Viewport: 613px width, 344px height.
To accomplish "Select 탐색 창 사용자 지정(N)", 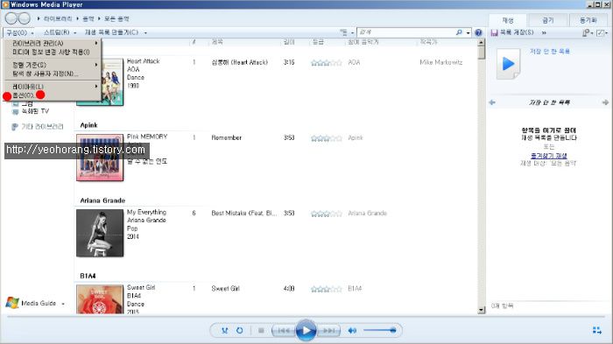I will point(53,74).
